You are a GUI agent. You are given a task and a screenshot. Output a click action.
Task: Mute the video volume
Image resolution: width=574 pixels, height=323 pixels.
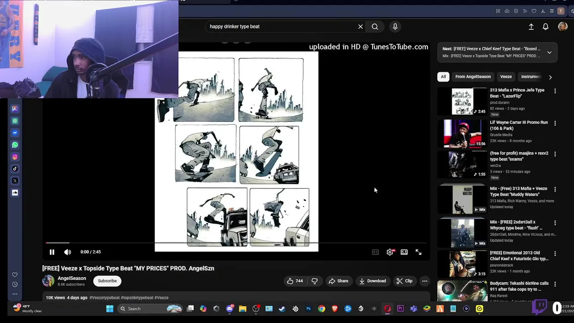click(x=68, y=252)
